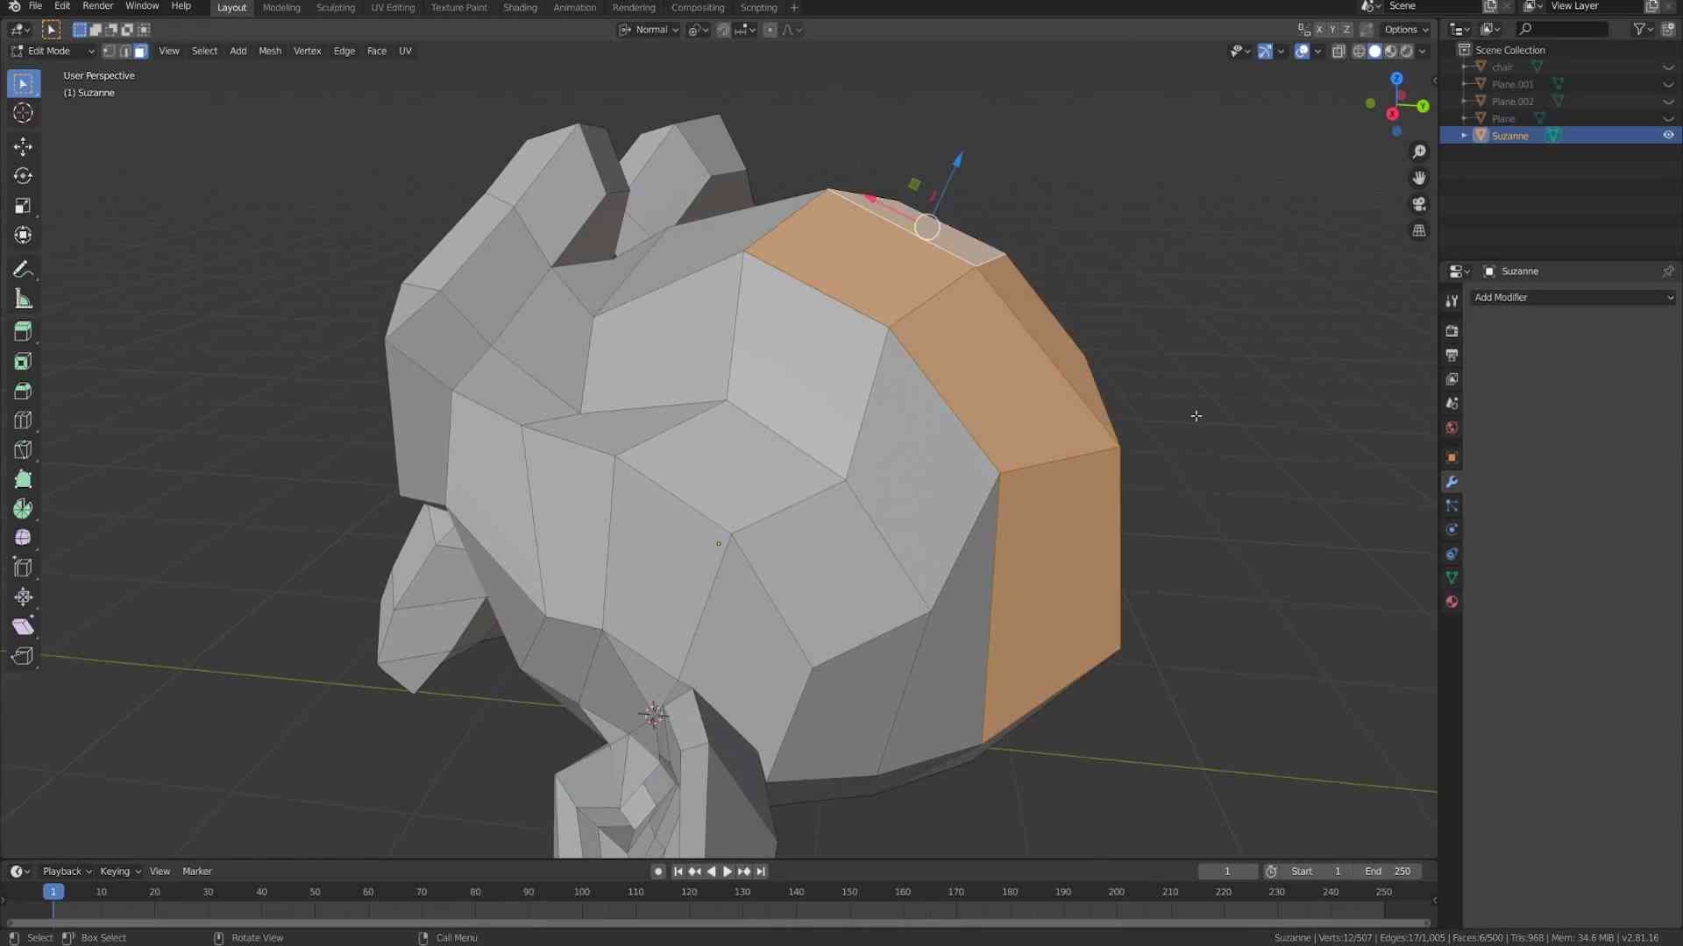
Task: Toggle X-ray view
Action: [1339, 52]
